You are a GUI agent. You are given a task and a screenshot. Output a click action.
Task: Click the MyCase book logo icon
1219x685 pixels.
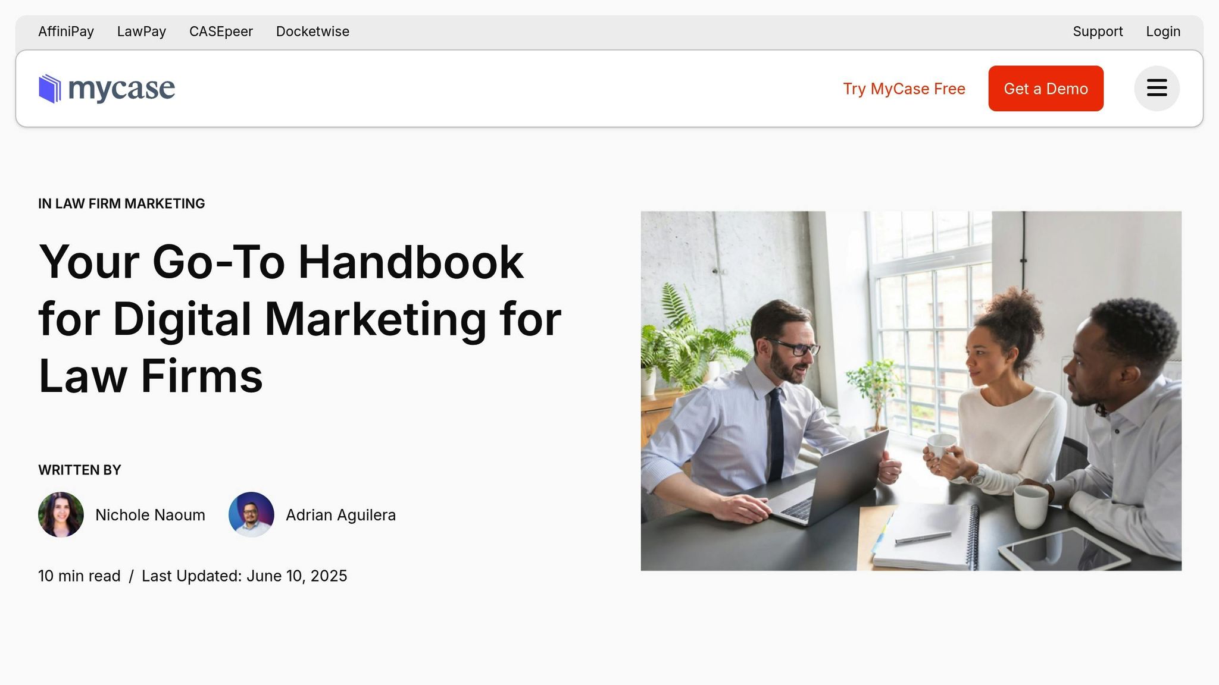[x=50, y=89]
